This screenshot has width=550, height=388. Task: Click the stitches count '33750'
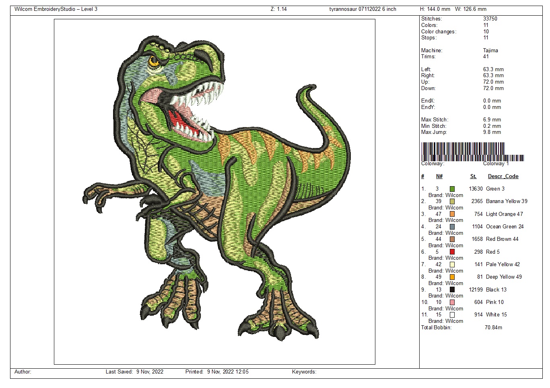click(x=490, y=19)
